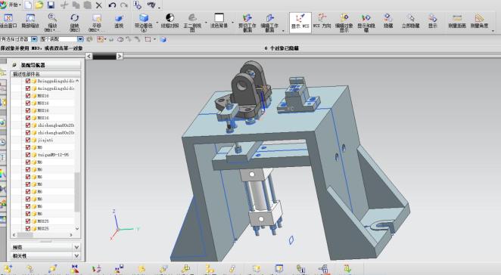Click the rectangle selection method icon
This screenshot has width=501, height=275.
[148, 39]
